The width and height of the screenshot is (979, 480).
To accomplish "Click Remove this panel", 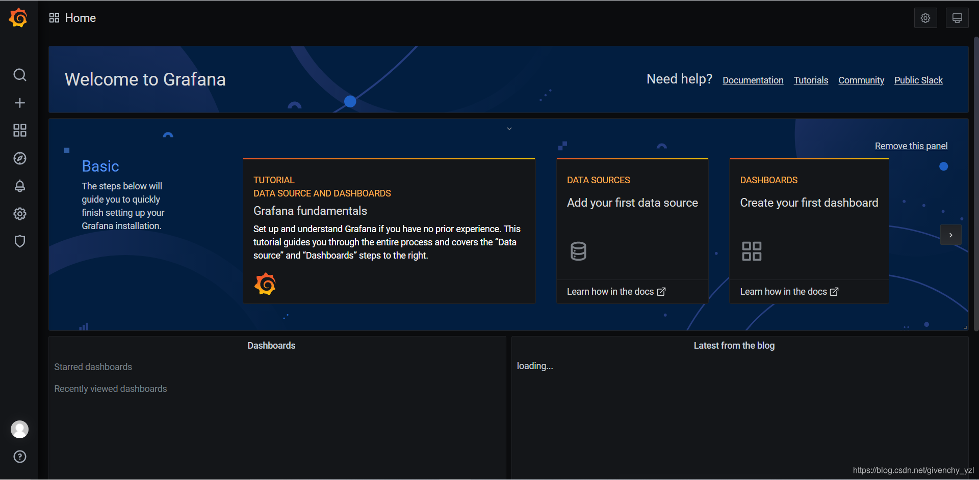I will [x=911, y=146].
